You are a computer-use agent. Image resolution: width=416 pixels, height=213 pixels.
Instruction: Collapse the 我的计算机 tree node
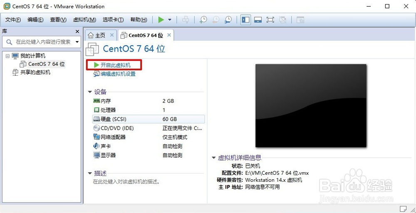point(7,56)
